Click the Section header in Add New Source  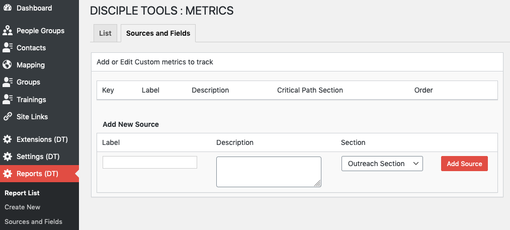tap(353, 142)
